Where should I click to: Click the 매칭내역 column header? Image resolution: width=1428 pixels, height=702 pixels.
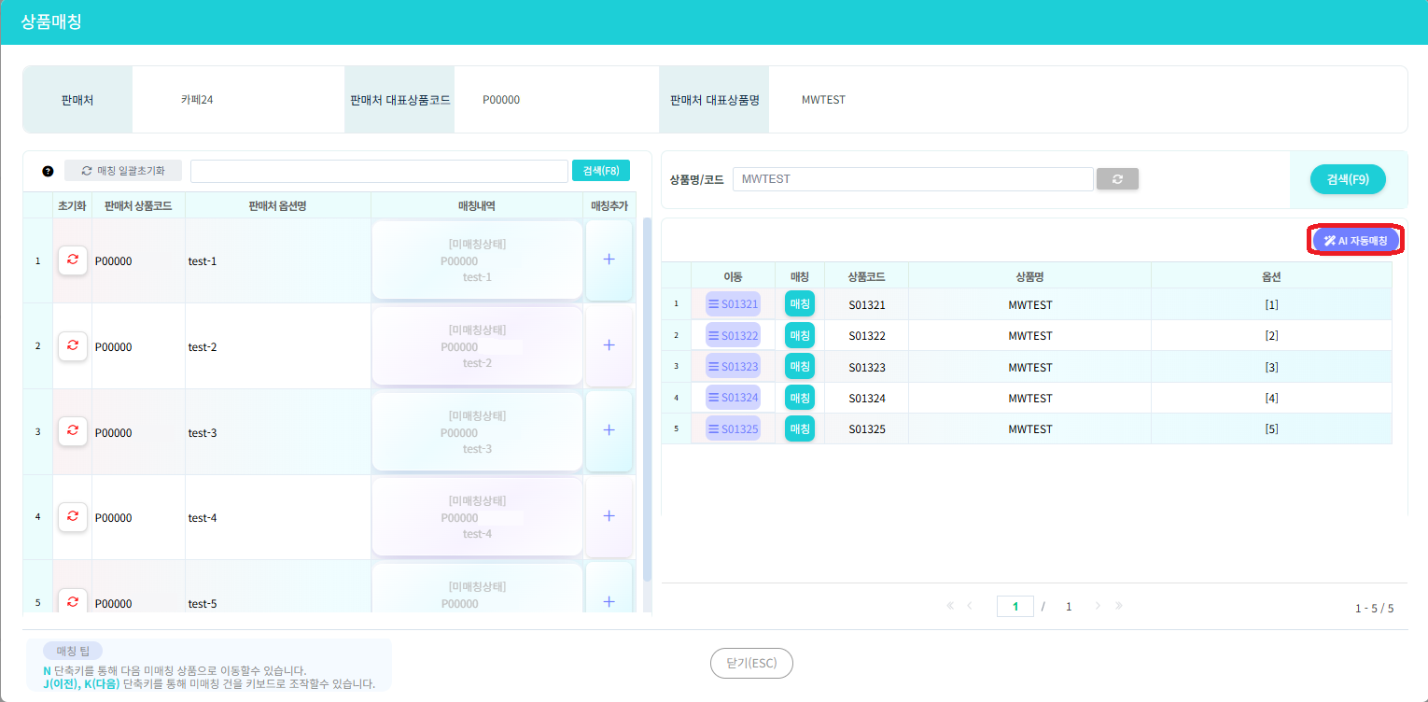pyautogui.click(x=477, y=205)
